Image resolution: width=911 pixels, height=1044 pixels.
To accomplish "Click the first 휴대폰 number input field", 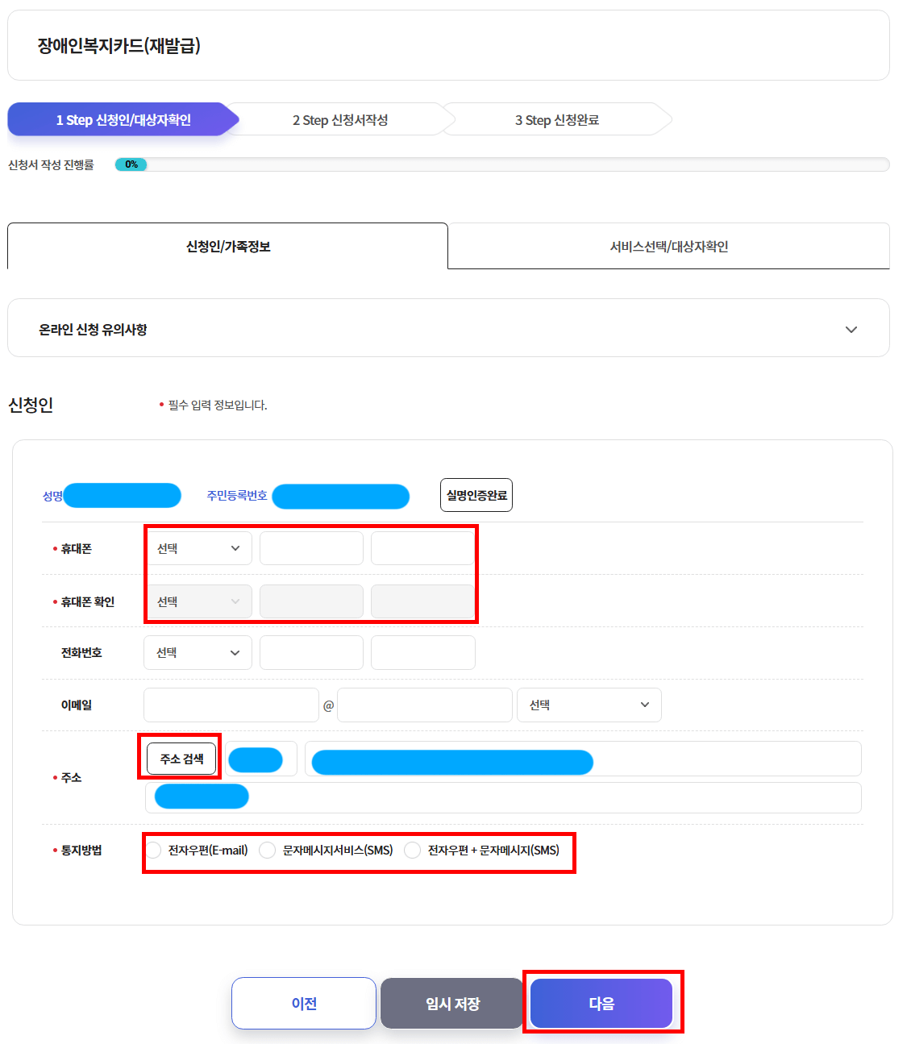I will coord(311,548).
